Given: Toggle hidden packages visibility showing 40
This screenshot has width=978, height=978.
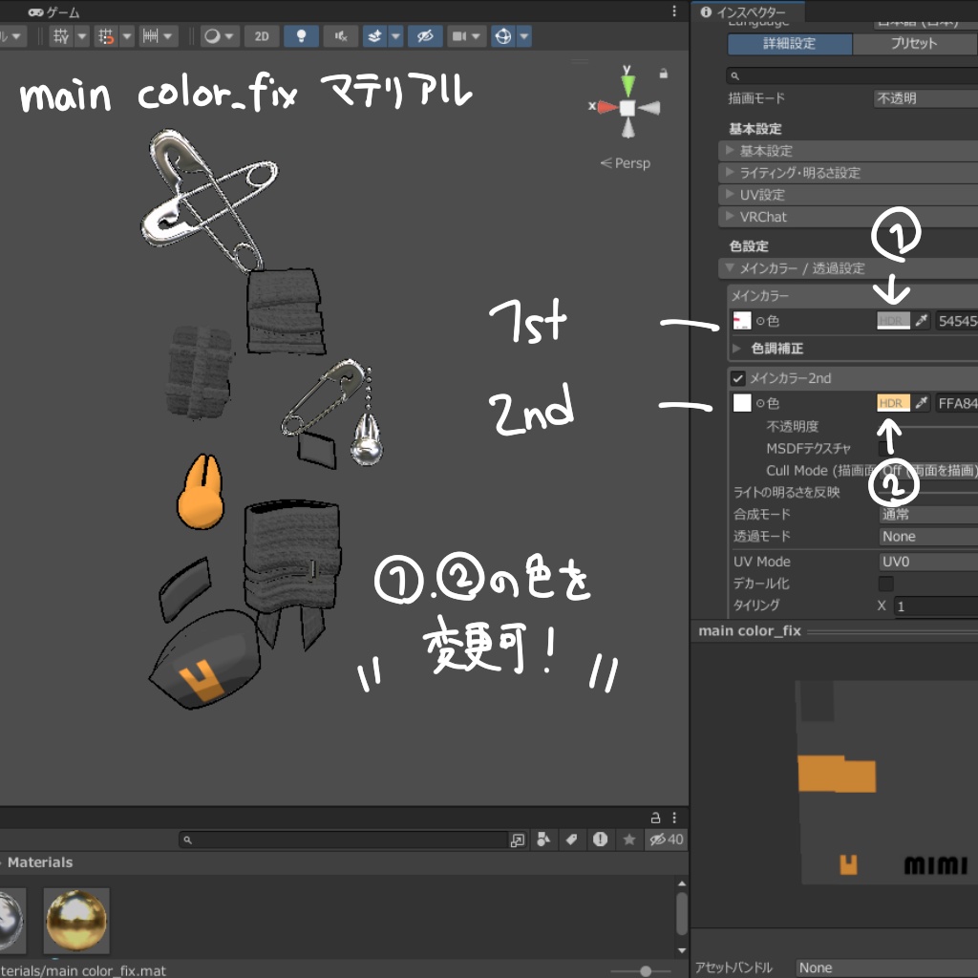Looking at the screenshot, I should click(x=666, y=840).
